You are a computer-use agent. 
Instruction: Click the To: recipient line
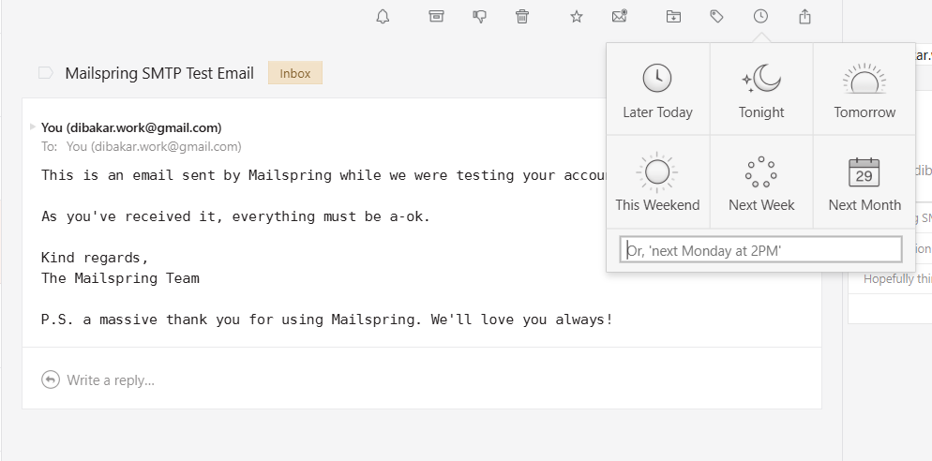click(142, 146)
